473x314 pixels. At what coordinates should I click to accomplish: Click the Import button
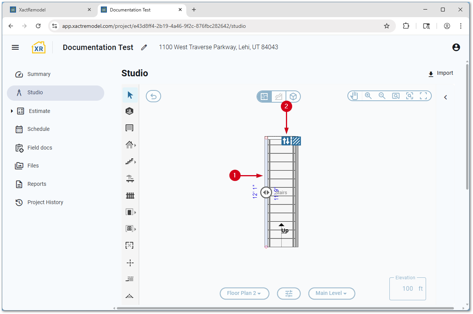[441, 73]
